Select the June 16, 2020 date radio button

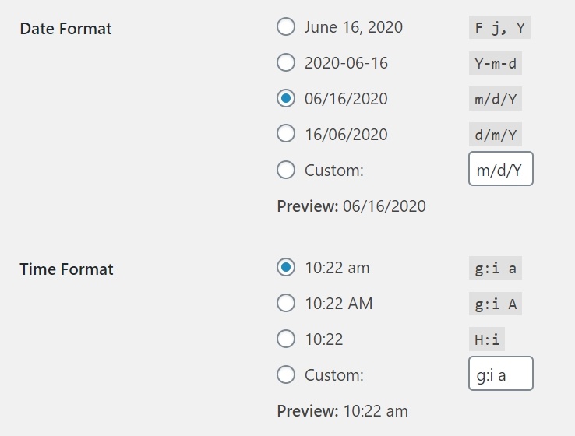(x=286, y=27)
